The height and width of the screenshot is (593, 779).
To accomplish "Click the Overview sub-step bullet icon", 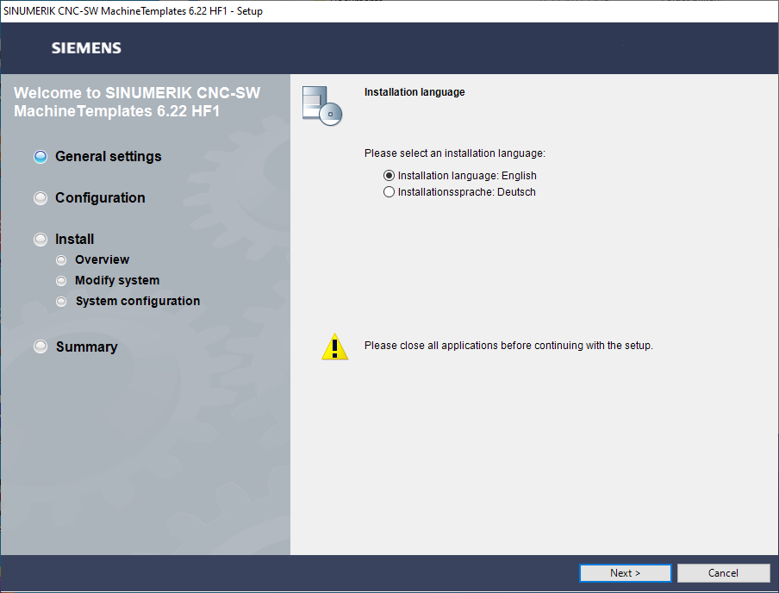I will point(60,260).
